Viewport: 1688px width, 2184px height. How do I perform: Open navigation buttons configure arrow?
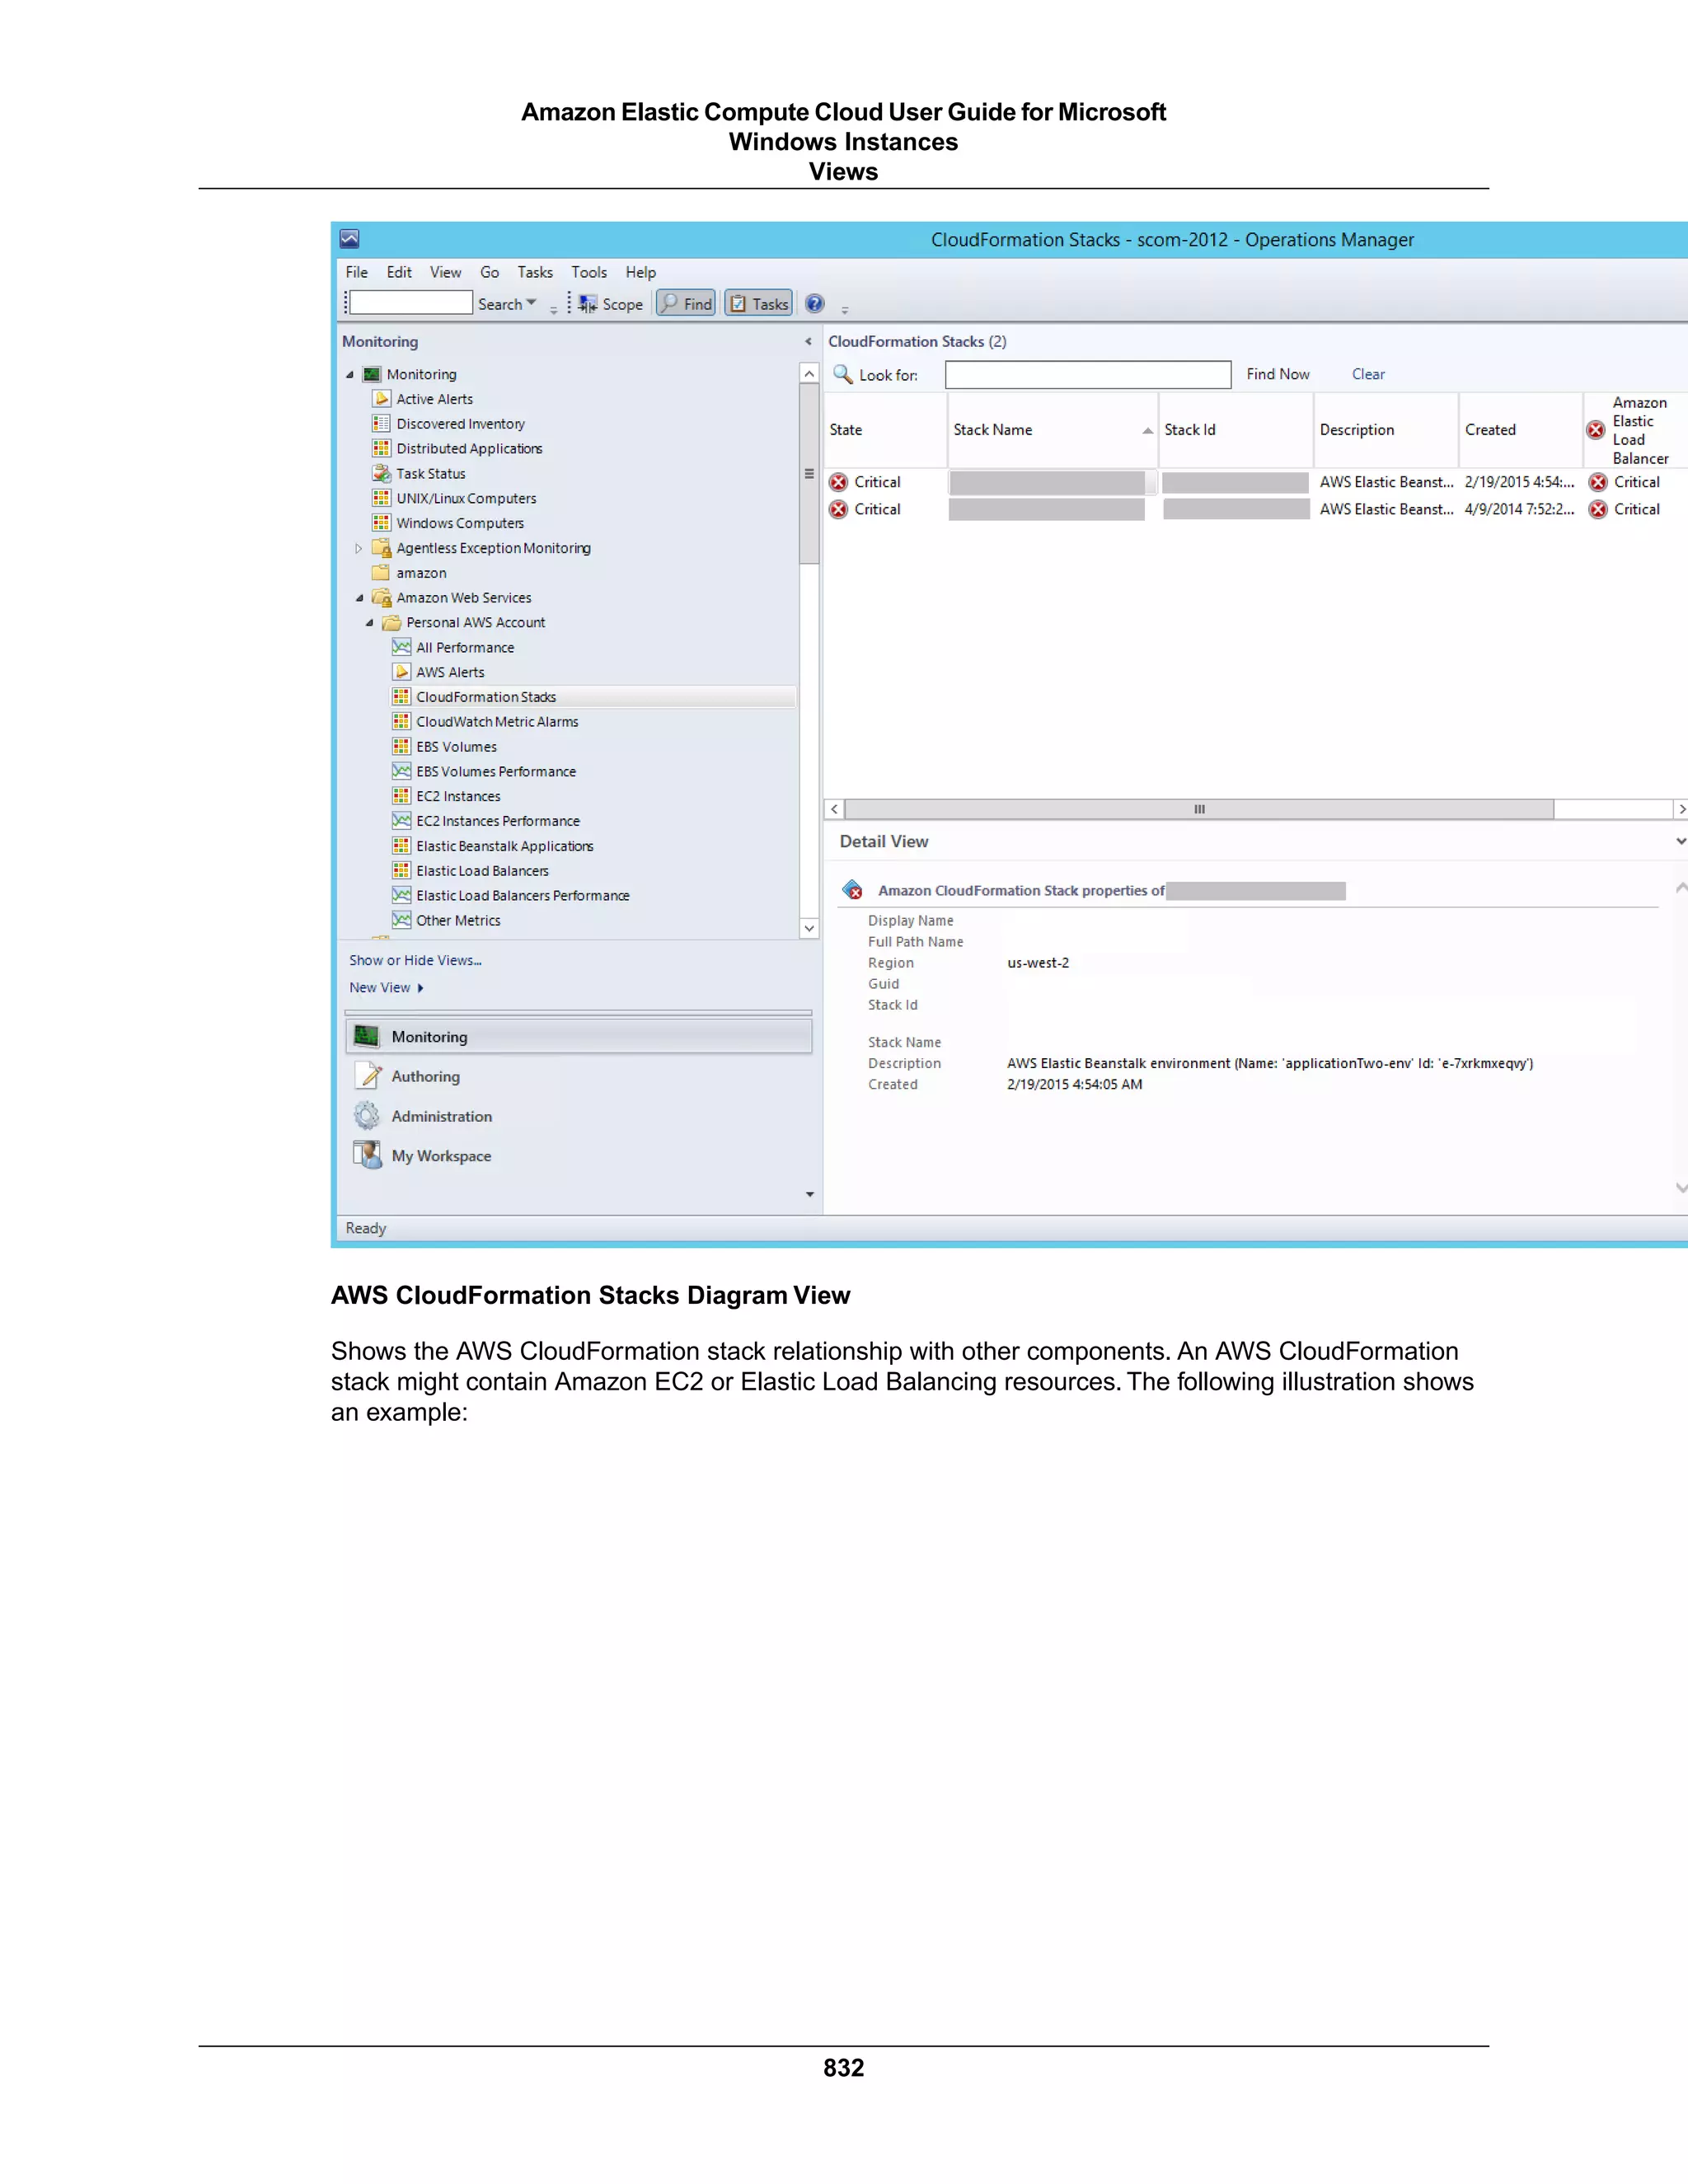[x=810, y=1195]
